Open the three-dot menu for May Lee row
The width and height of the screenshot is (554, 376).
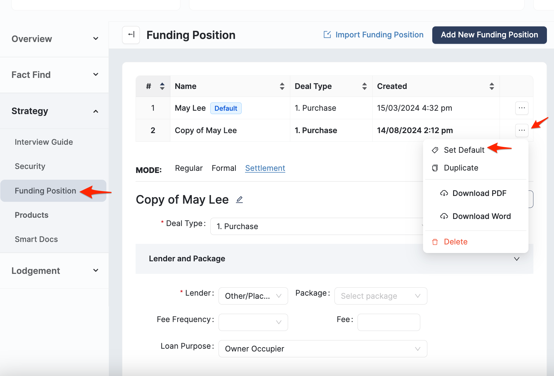[521, 108]
